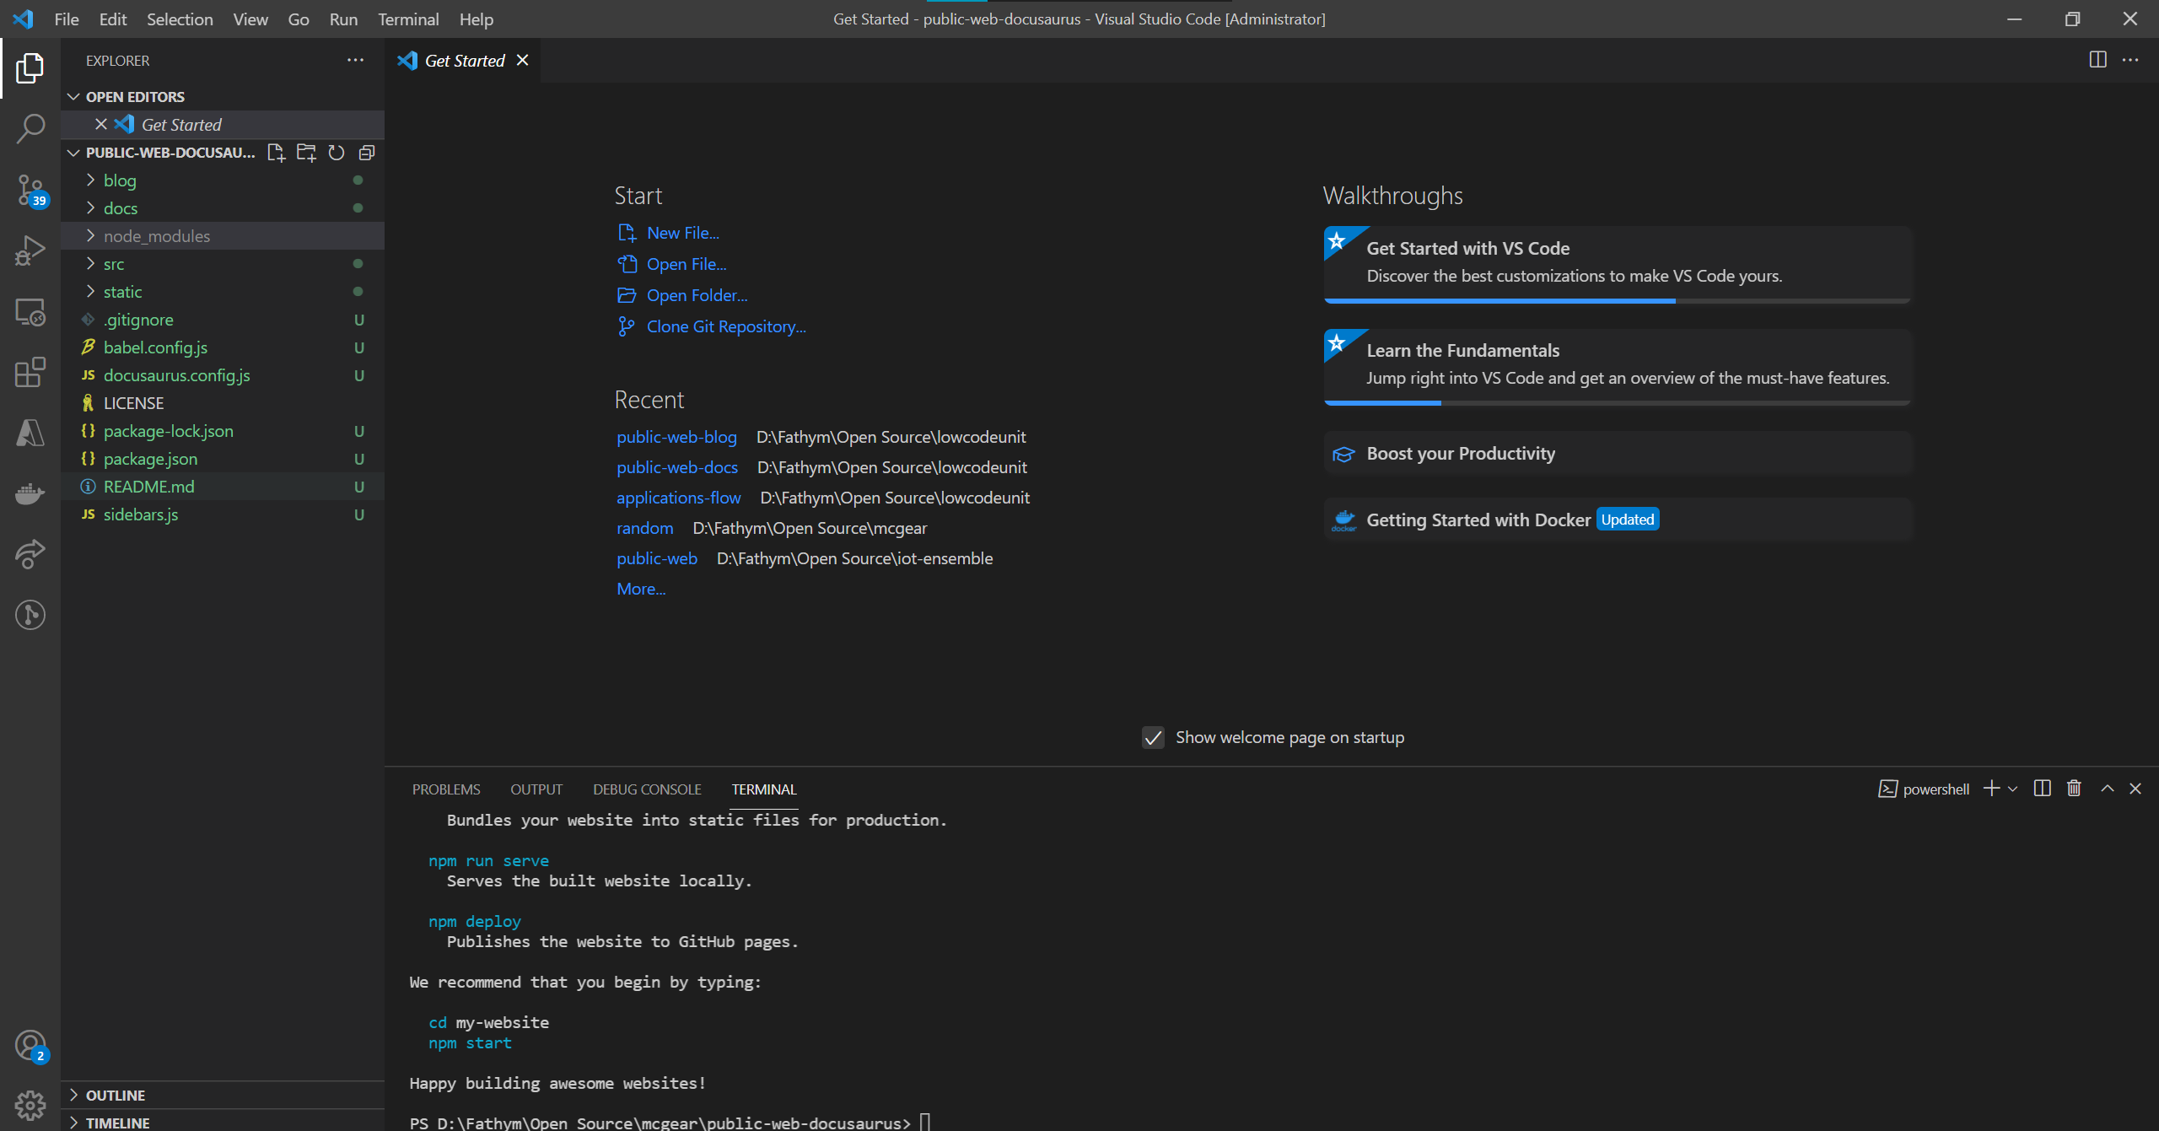Viewport: 2159px width, 1131px height.
Task: Open the Docker view
Action: point(30,493)
